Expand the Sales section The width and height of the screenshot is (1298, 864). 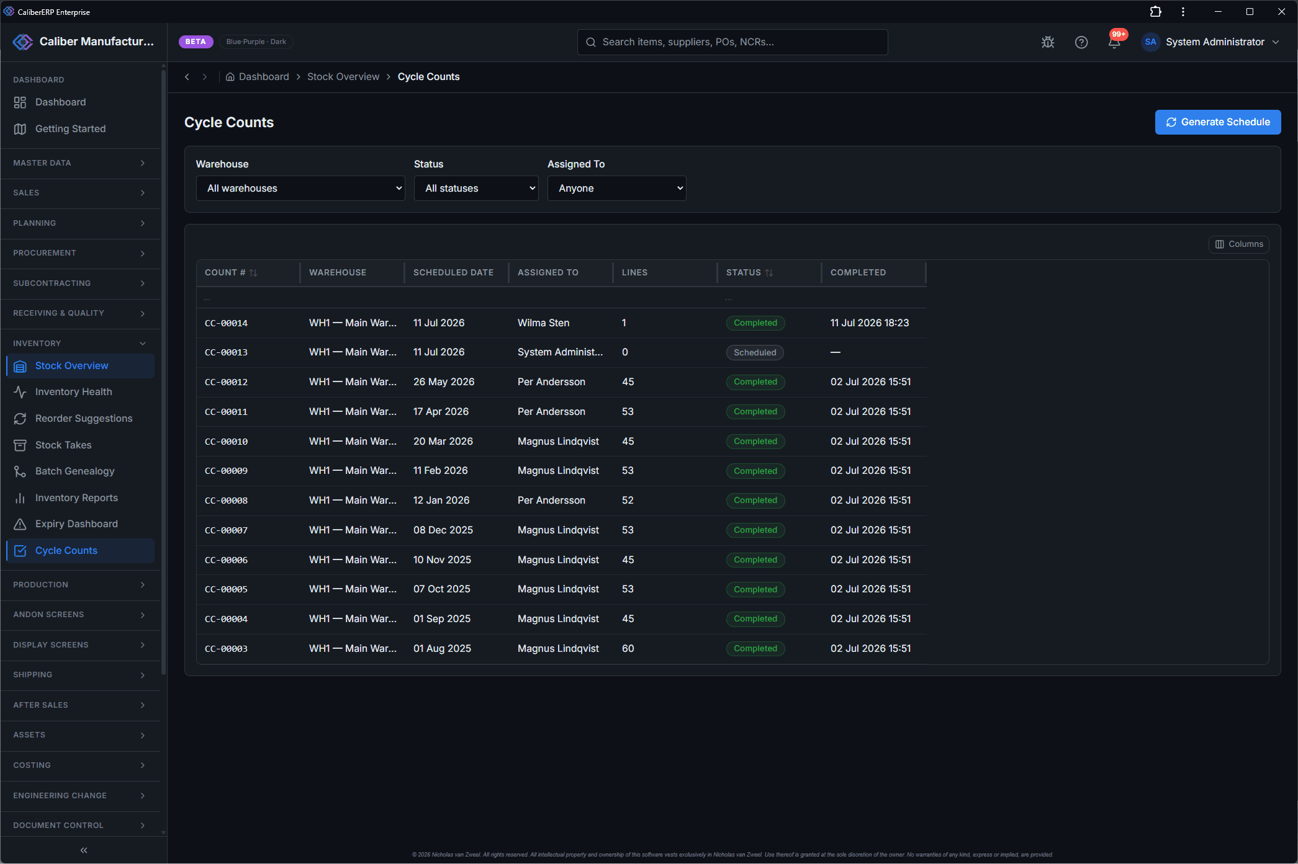tap(80, 193)
